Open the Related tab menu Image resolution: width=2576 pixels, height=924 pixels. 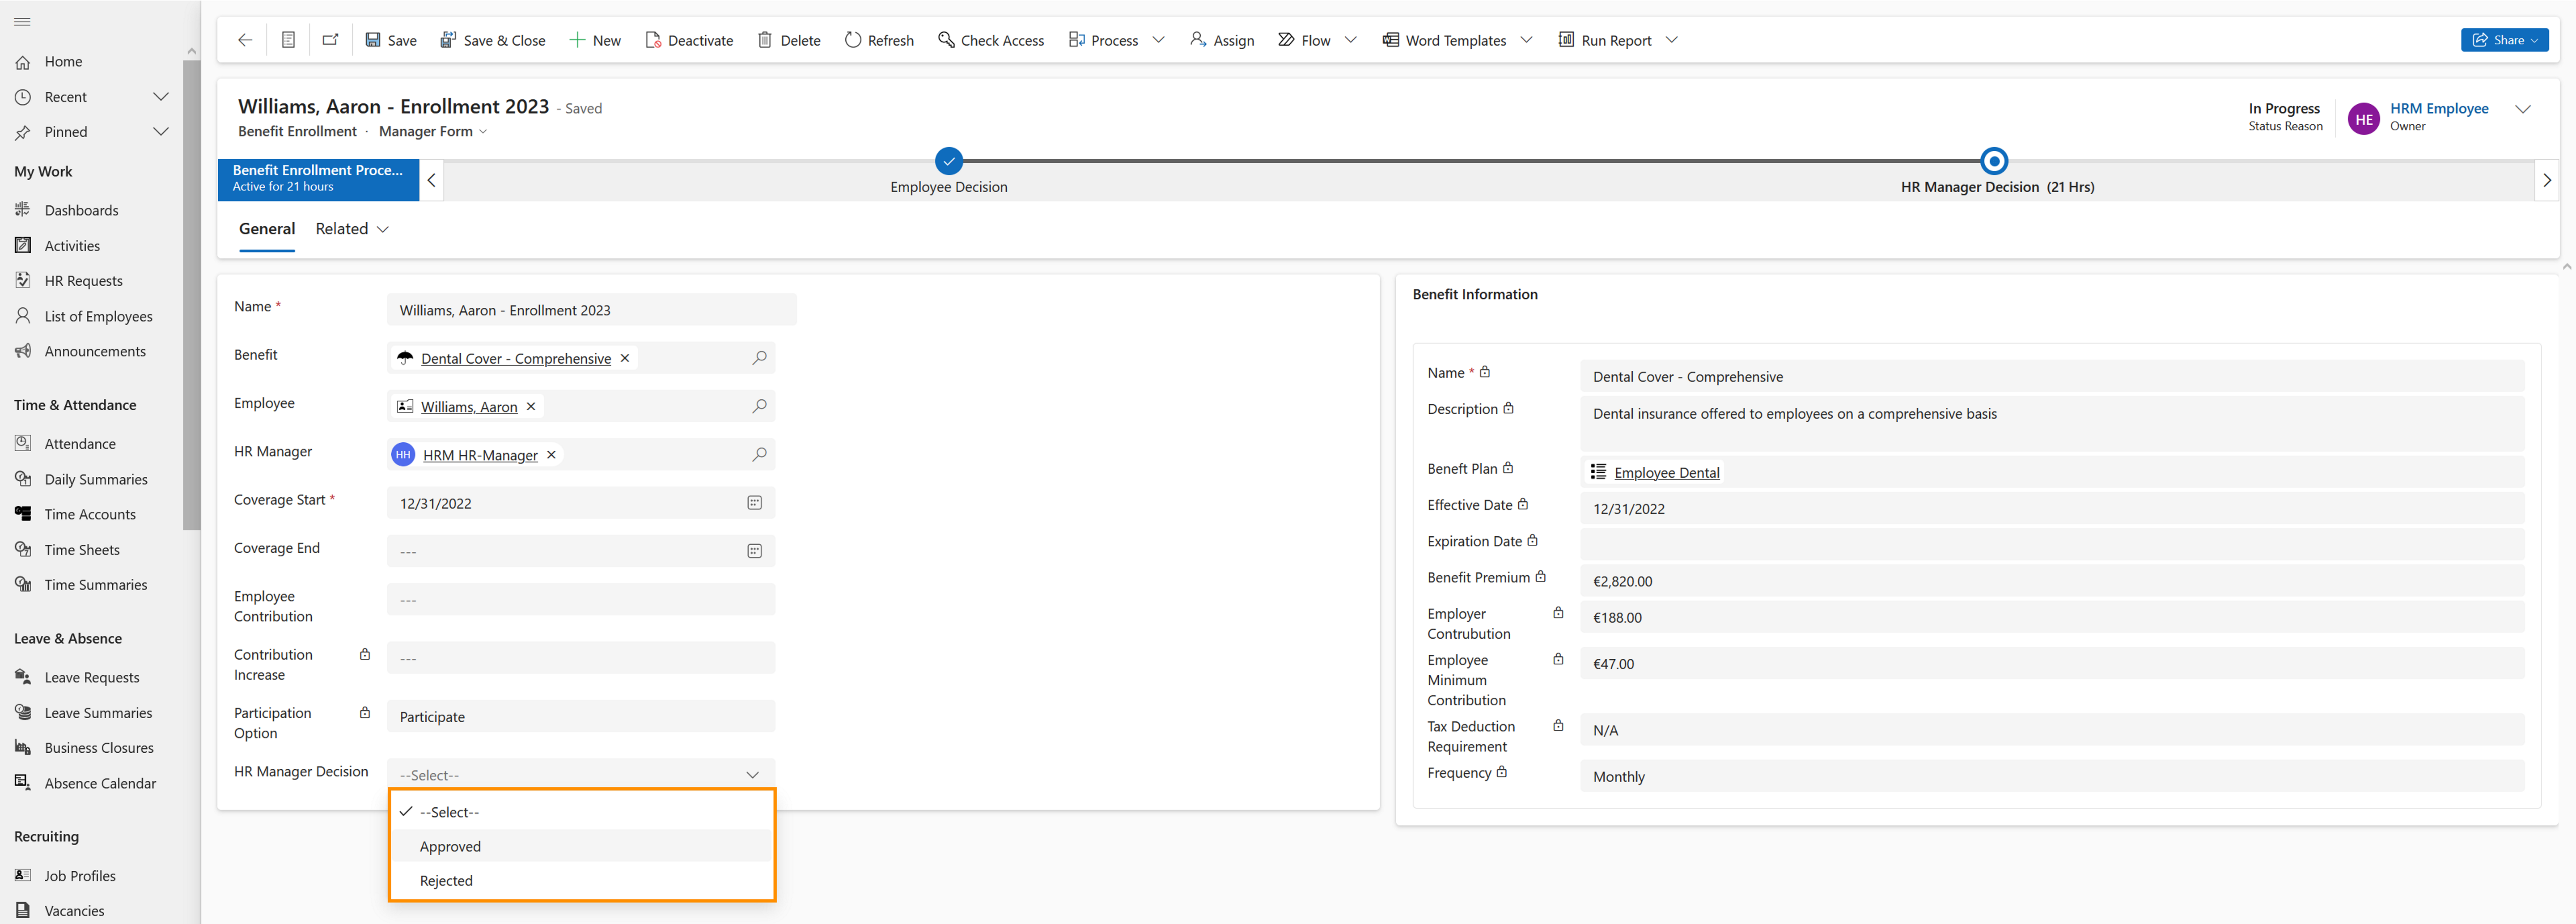pyautogui.click(x=351, y=228)
